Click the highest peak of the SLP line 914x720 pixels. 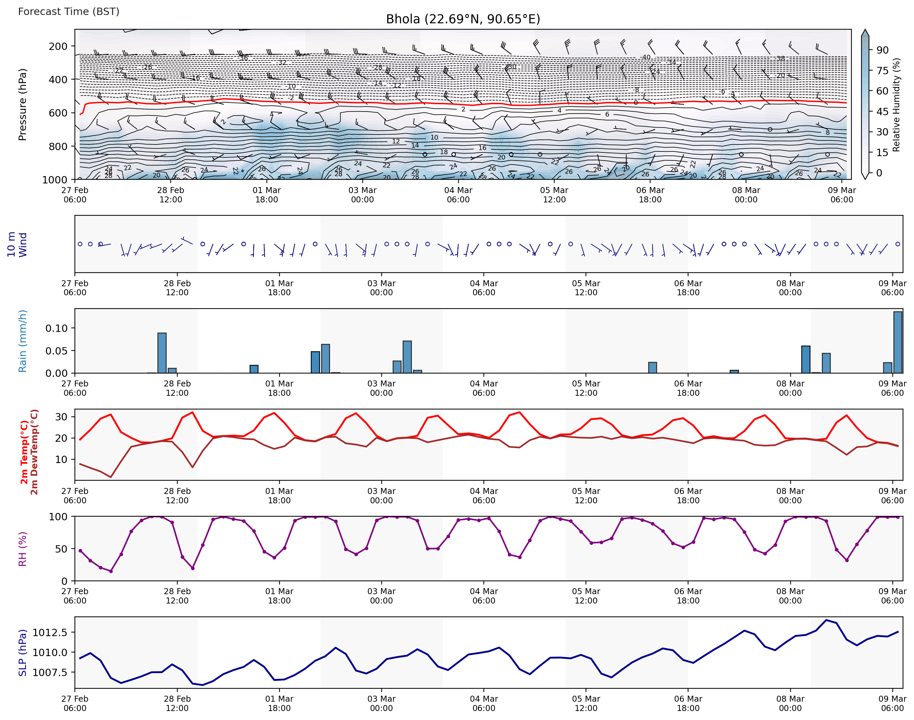pos(826,620)
